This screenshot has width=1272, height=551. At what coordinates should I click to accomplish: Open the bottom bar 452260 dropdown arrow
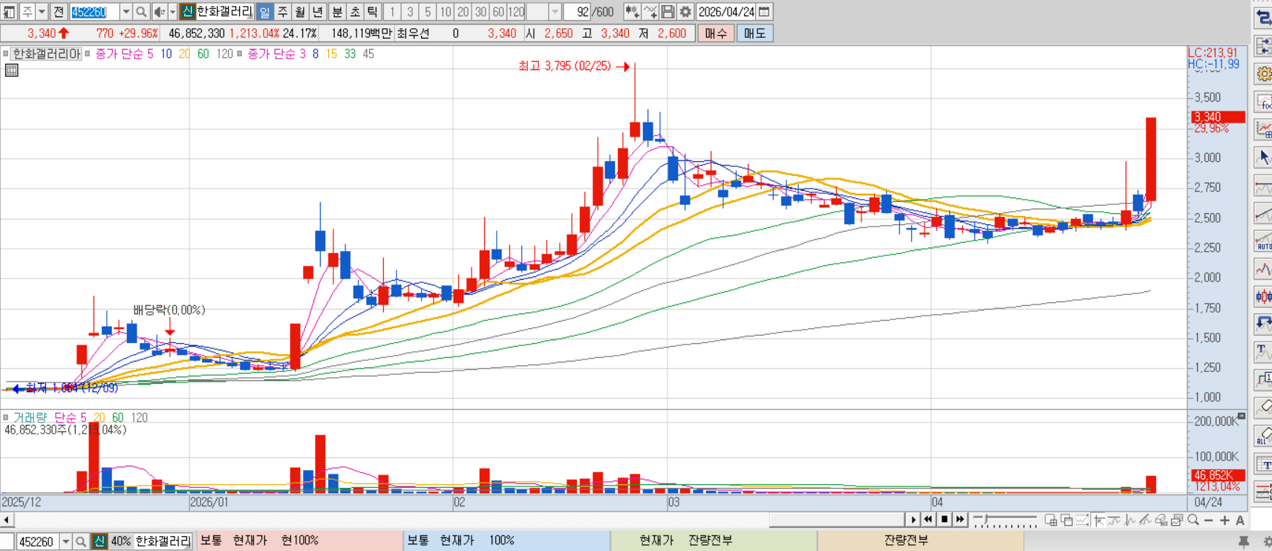click(66, 541)
